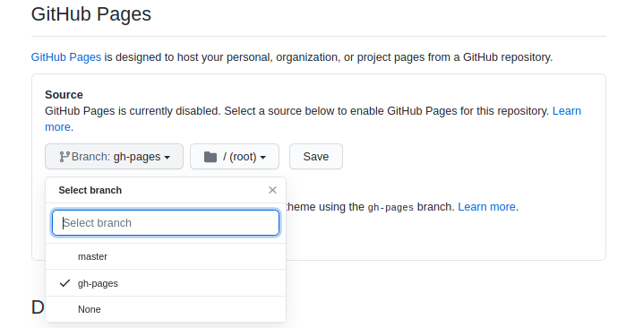Image resolution: width=626 pixels, height=328 pixels.
Task: Focus the Select branch filter field
Action: point(166,222)
